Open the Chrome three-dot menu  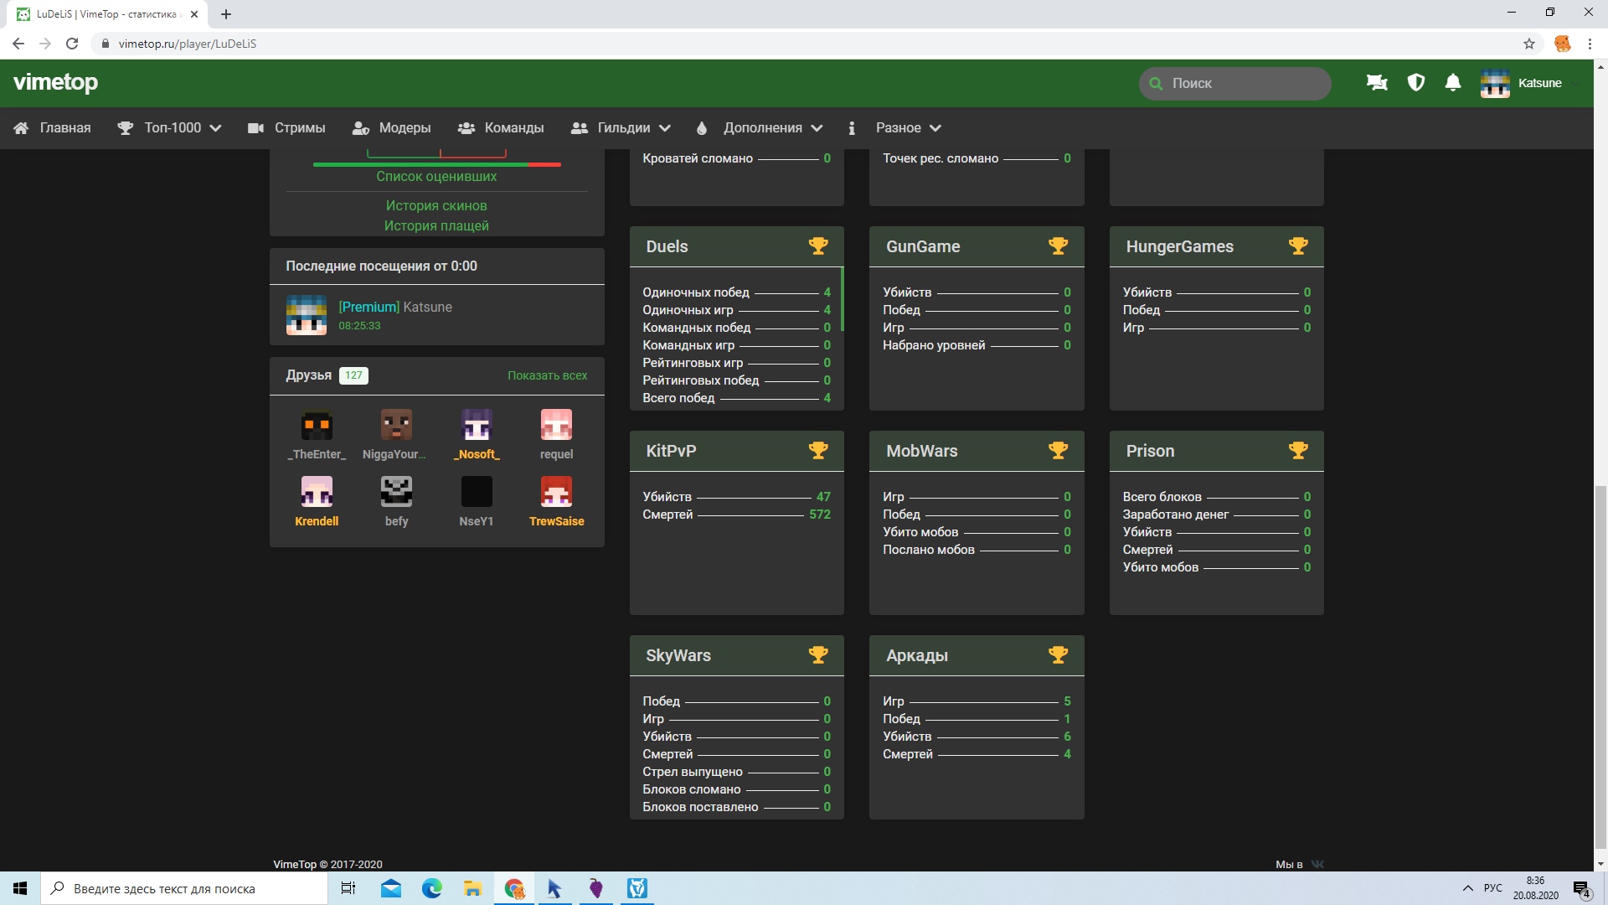[x=1590, y=44]
